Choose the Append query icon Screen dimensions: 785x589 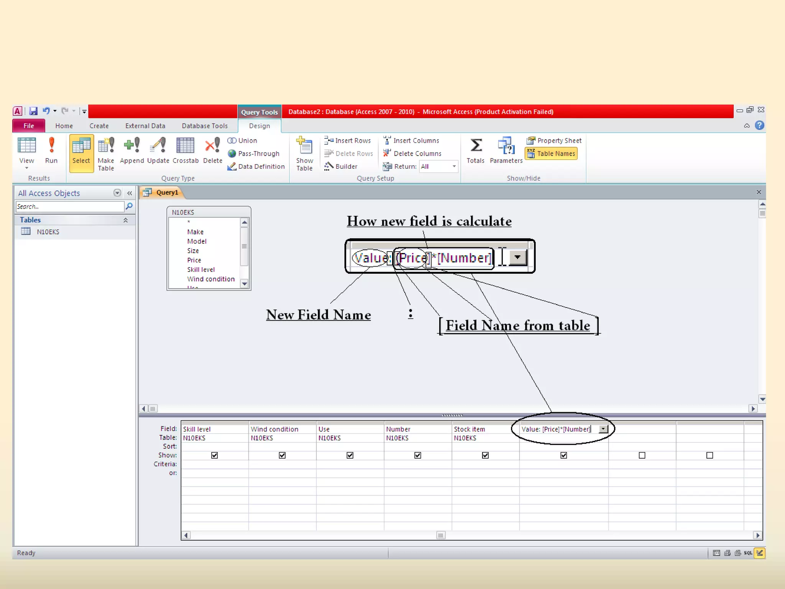point(131,150)
